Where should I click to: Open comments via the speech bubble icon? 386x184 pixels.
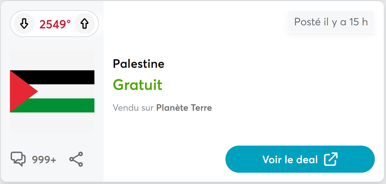coord(18,159)
